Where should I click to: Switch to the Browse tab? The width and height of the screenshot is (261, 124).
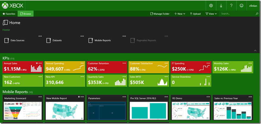click(x=26, y=14)
